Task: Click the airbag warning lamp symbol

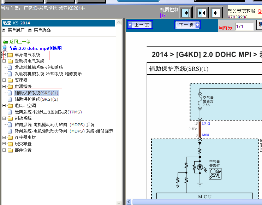Action: pos(215,174)
